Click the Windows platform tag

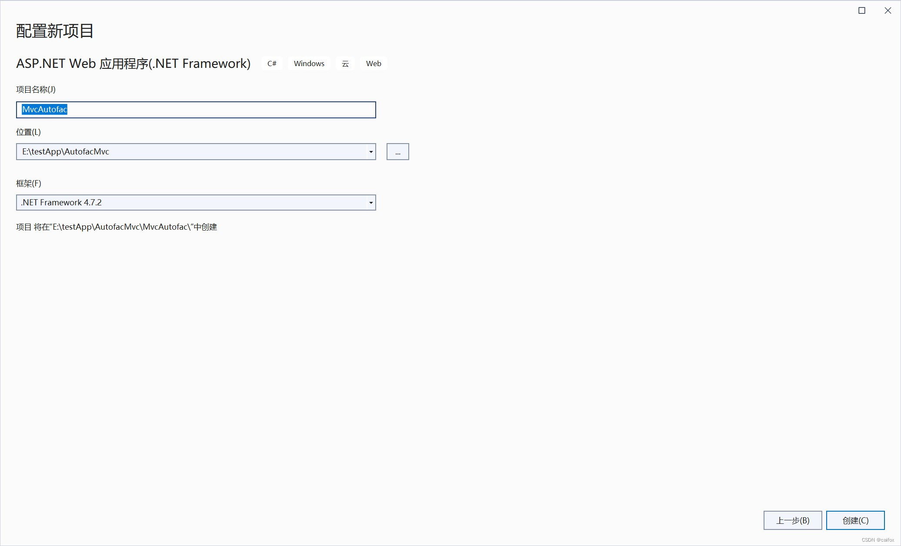click(x=309, y=64)
